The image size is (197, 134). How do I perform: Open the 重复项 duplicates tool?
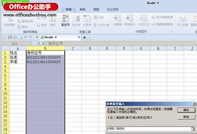coord(66,20)
